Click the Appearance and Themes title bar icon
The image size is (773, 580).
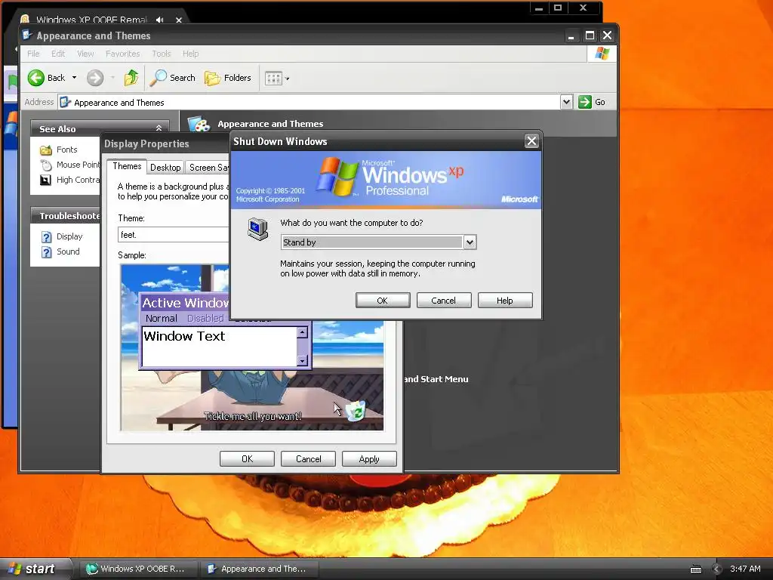tap(28, 35)
